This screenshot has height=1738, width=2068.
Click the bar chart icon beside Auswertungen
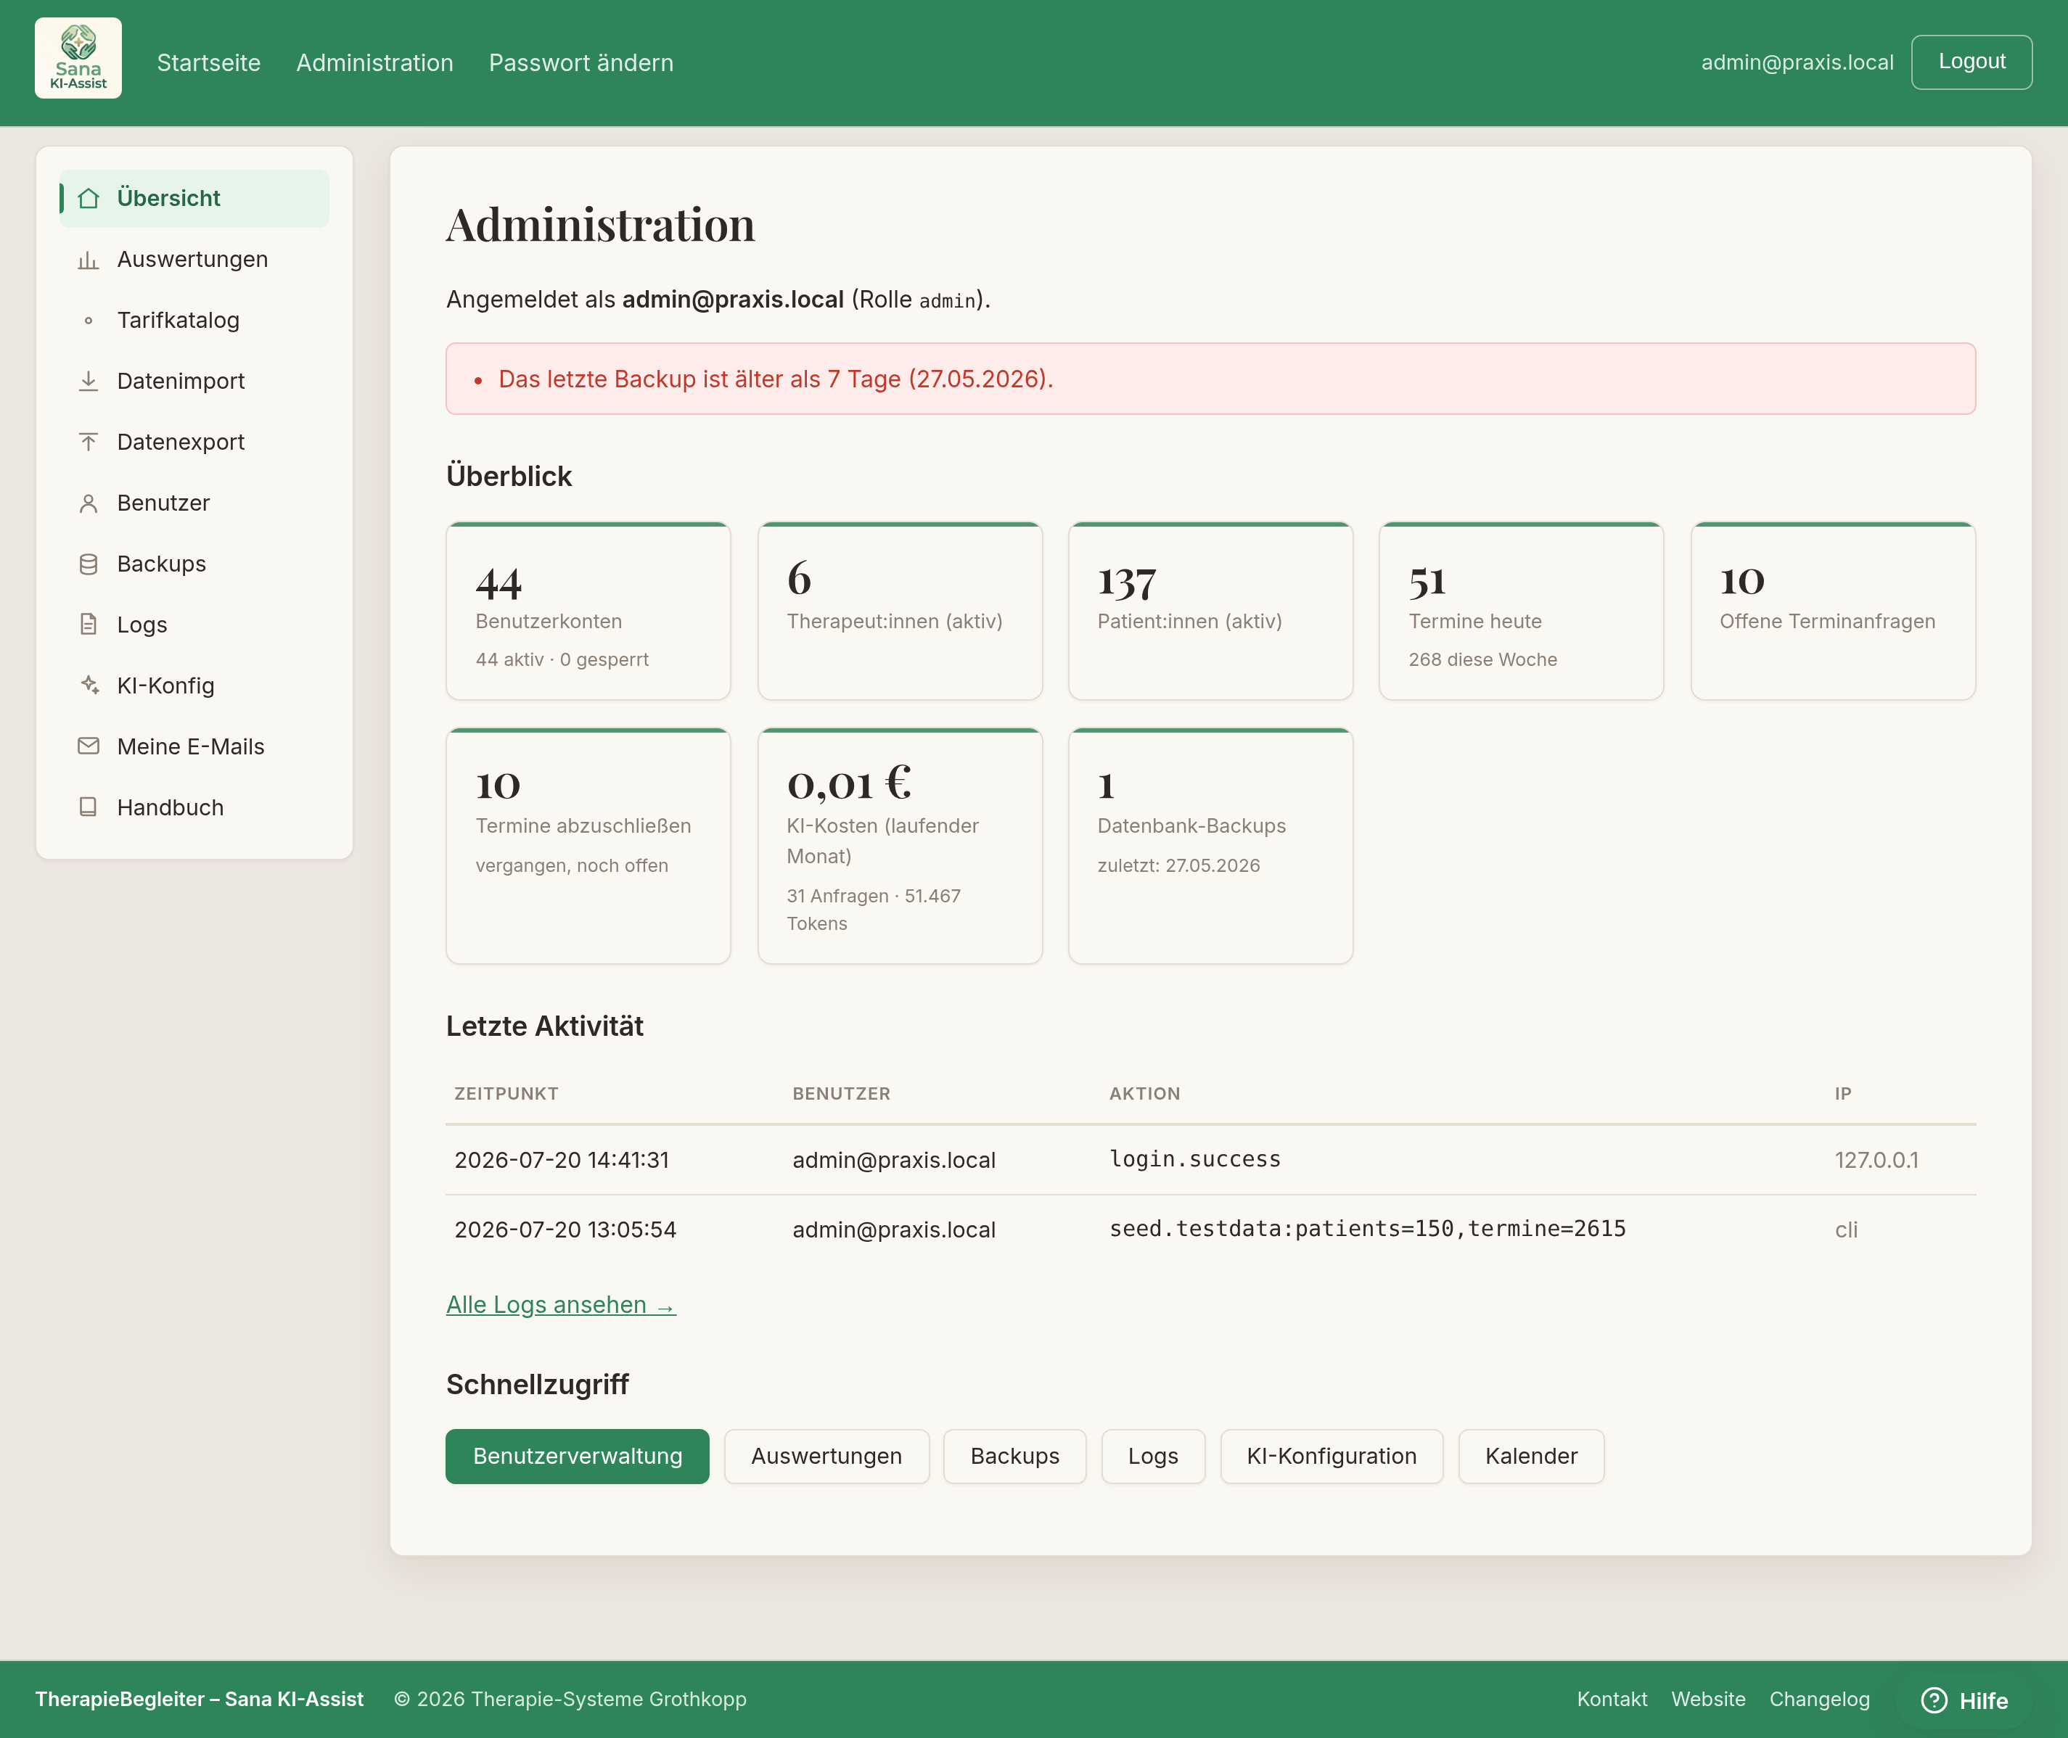89,260
